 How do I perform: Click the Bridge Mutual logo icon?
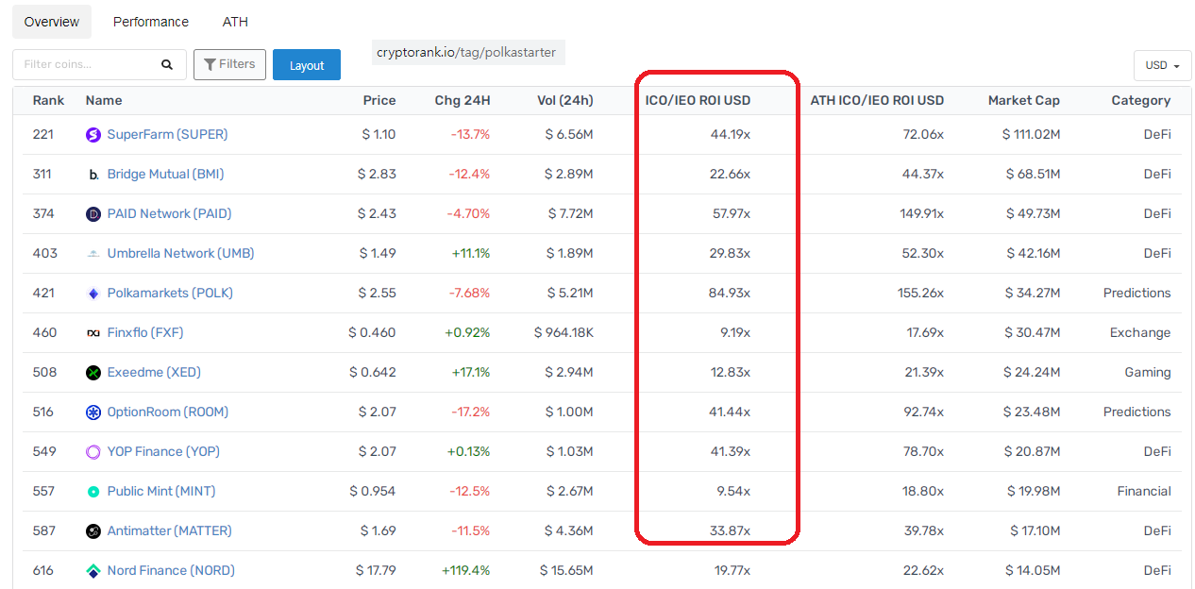coord(93,175)
